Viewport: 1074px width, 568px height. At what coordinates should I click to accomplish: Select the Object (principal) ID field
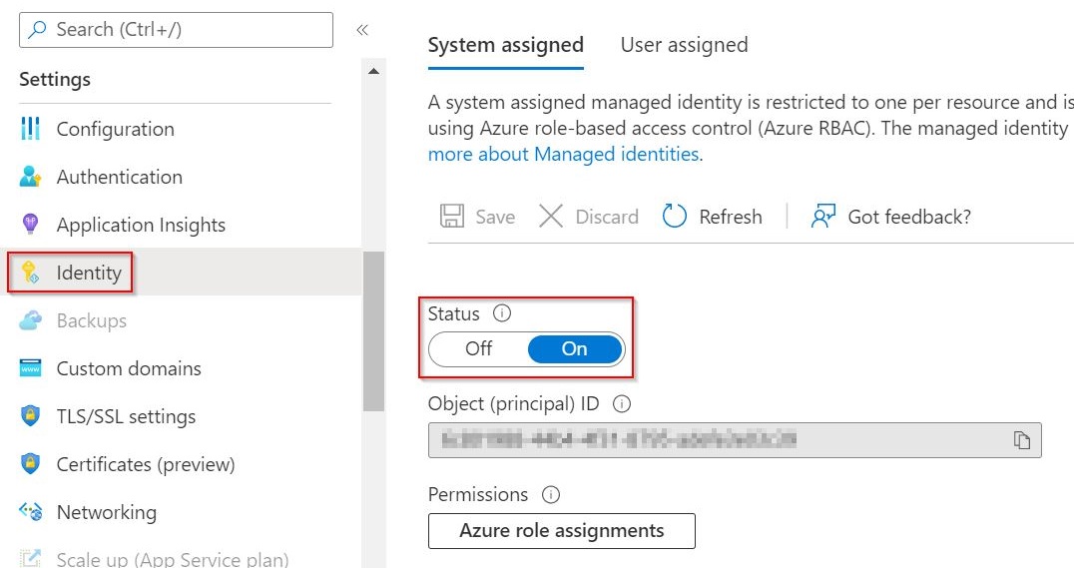coord(735,440)
